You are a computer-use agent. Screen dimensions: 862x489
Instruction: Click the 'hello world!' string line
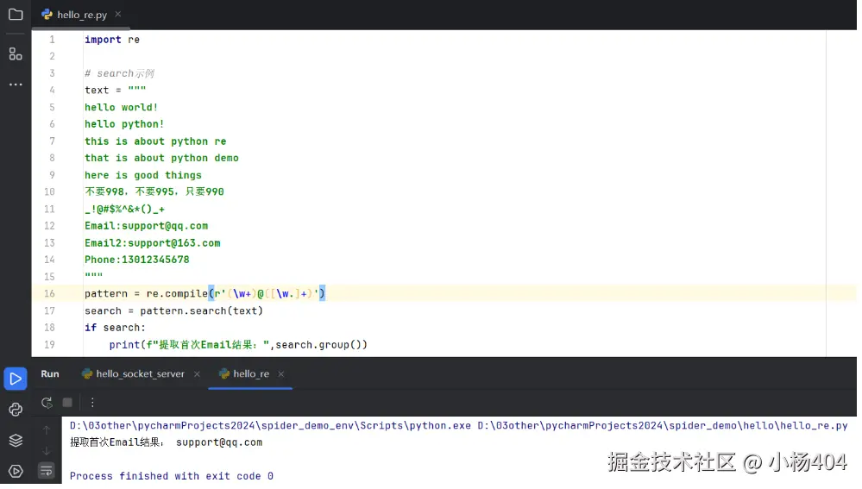[121, 107]
